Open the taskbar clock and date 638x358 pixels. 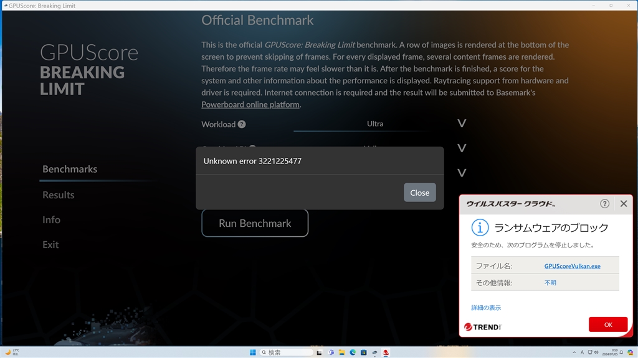pos(610,352)
